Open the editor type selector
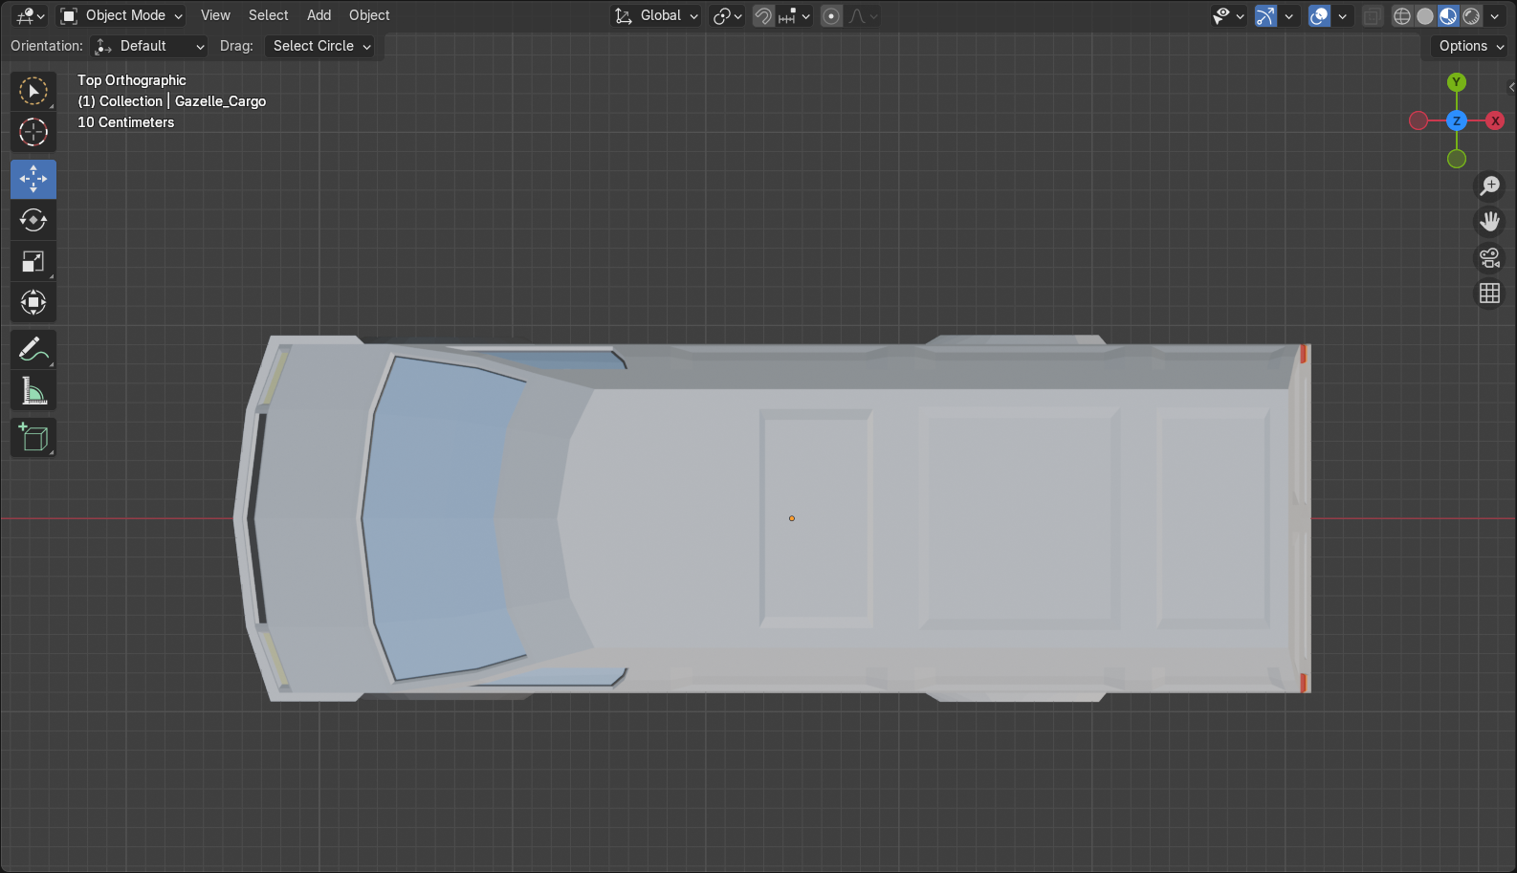 pyautogui.click(x=31, y=15)
